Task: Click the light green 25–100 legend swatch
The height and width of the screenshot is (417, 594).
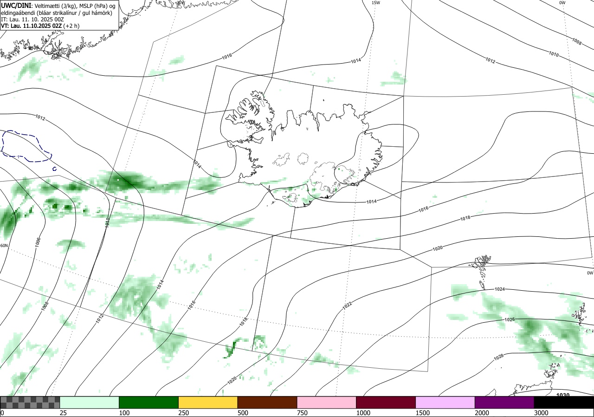Action: click(x=90, y=402)
